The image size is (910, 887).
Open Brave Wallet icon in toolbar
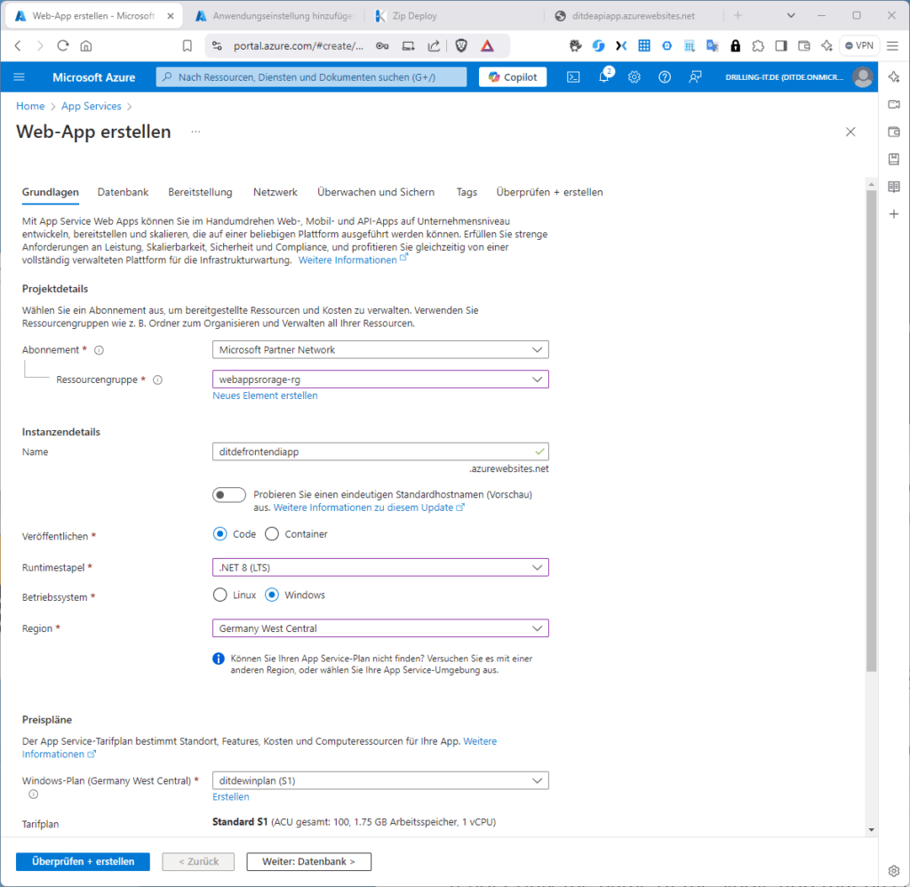tap(803, 46)
